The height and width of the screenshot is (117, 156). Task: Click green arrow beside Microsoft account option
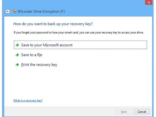tap(17, 45)
